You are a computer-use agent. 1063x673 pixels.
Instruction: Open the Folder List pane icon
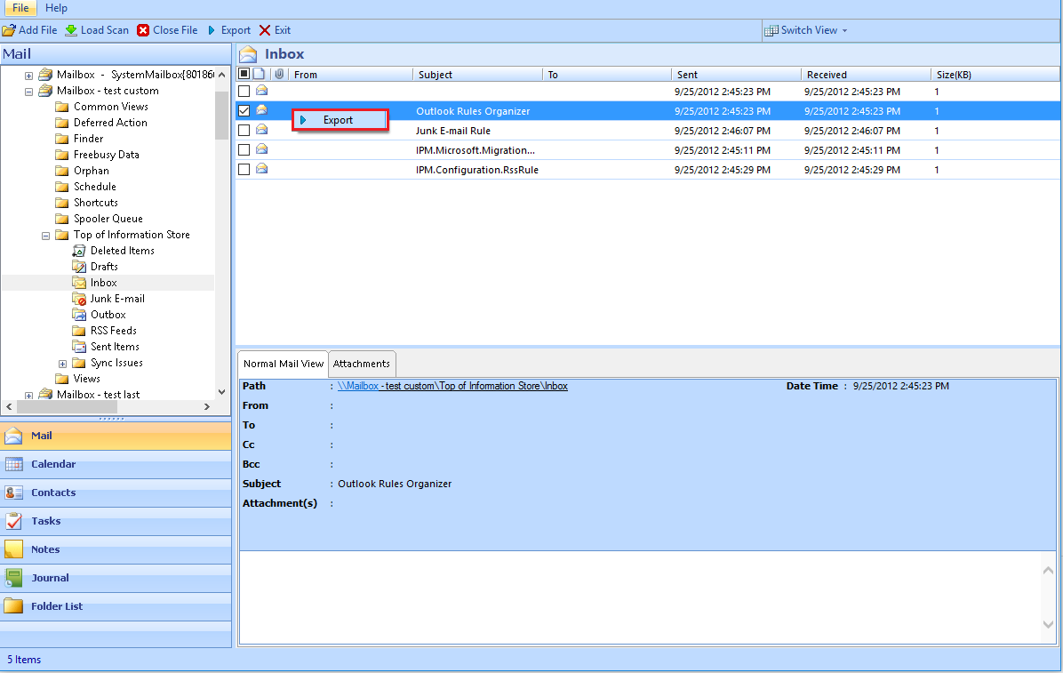pos(13,605)
